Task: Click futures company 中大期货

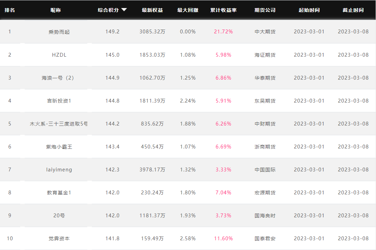Action: point(265,32)
